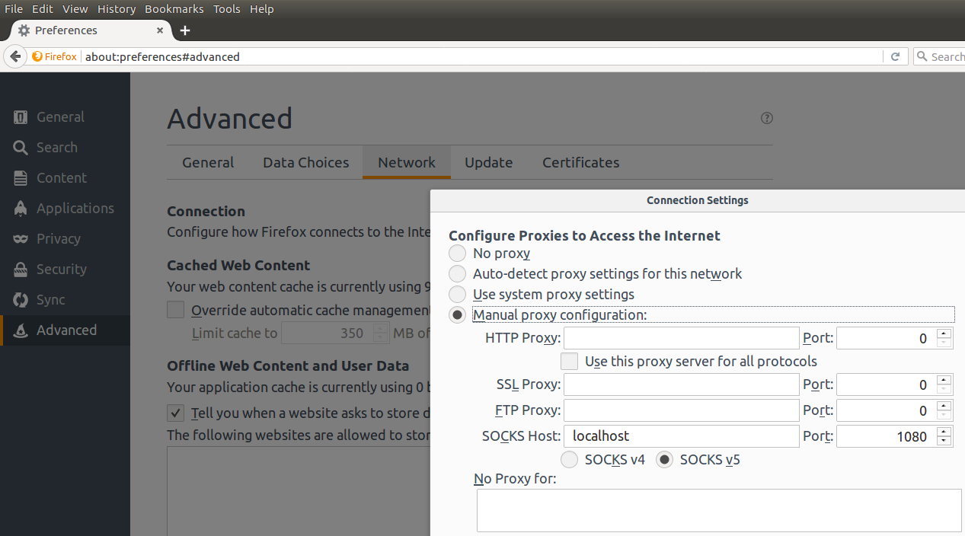Viewport: 965px width, 536px height.
Task: Open Privacy category with mask icon
Action: [58, 239]
